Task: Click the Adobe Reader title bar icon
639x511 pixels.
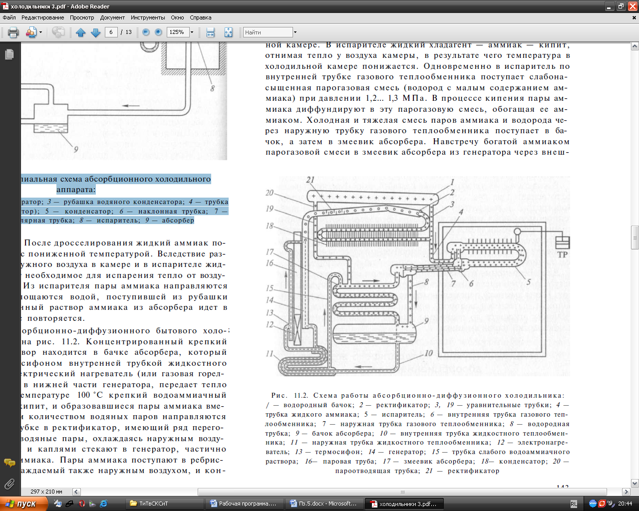Action: pos(5,6)
